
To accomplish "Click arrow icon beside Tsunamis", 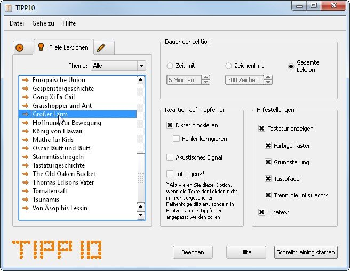I will click(x=26, y=200).
